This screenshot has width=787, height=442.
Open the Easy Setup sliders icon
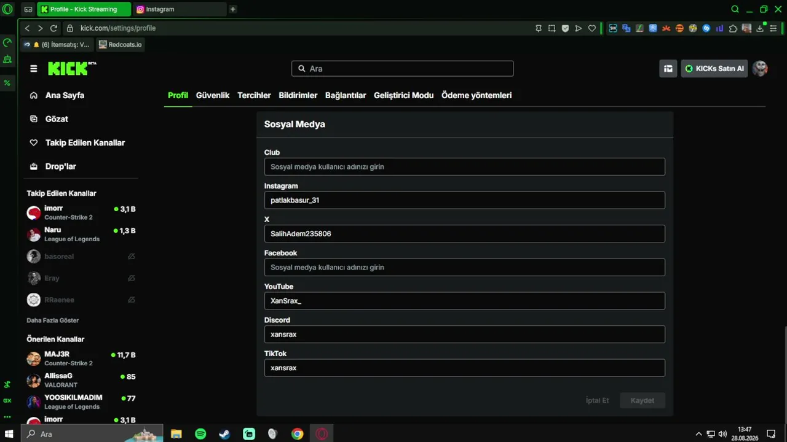tap(773, 28)
